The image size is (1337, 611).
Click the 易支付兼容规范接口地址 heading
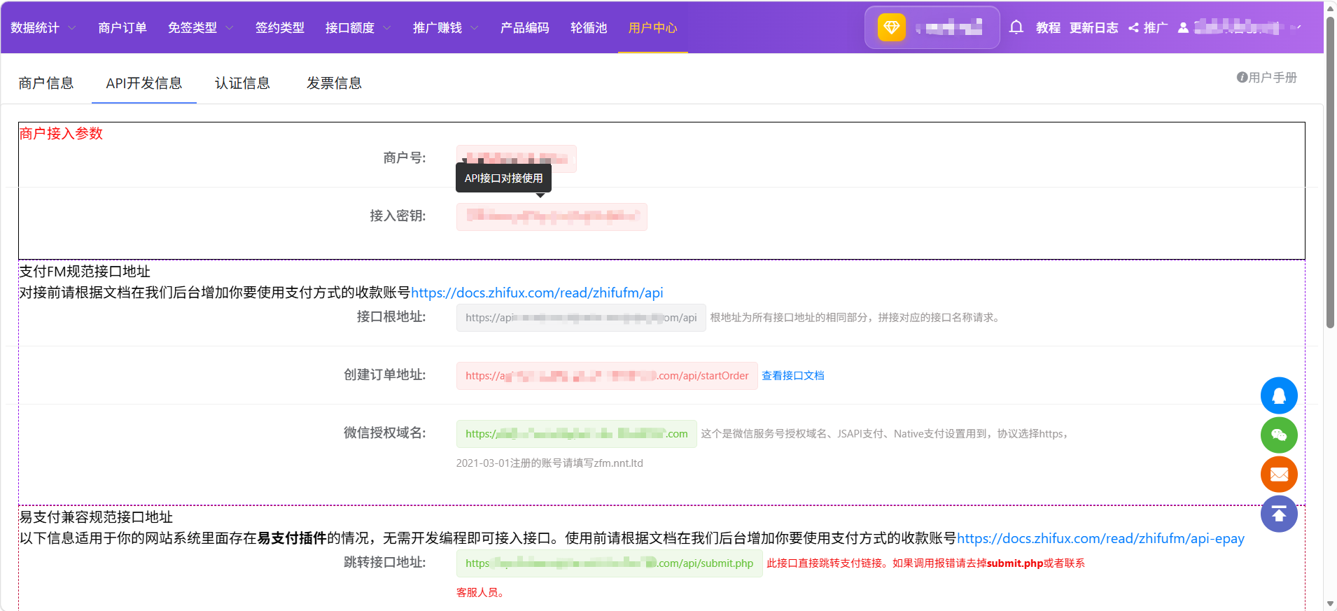point(96,517)
